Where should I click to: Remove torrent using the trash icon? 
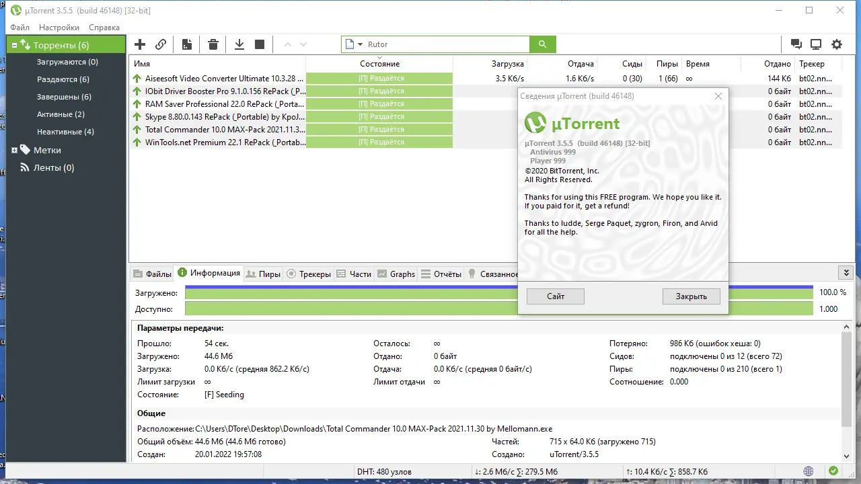(x=213, y=44)
